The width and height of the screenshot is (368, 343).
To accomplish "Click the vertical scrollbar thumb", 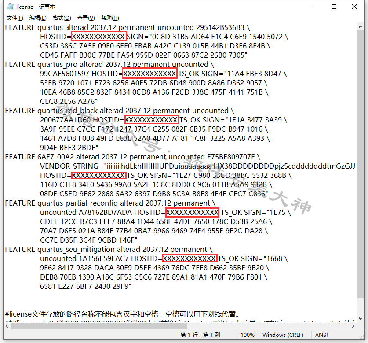I will click(x=361, y=164).
